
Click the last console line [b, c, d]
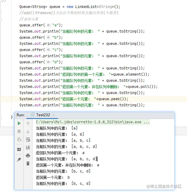pos(63,184)
